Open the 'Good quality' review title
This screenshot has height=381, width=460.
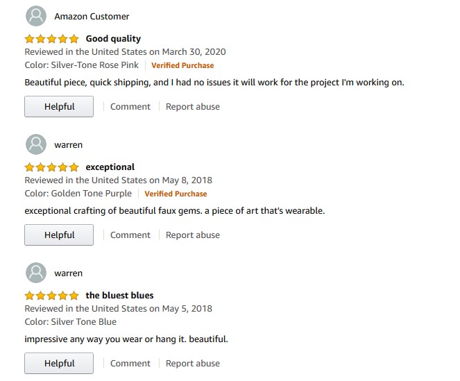113,39
